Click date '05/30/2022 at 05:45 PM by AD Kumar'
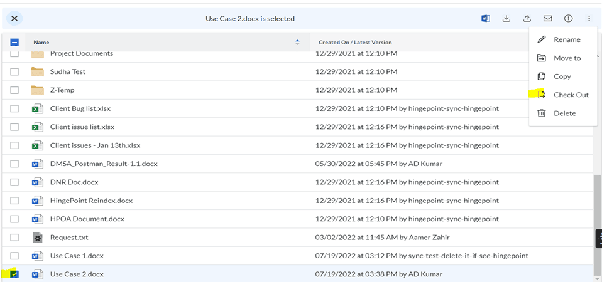 tap(379, 164)
